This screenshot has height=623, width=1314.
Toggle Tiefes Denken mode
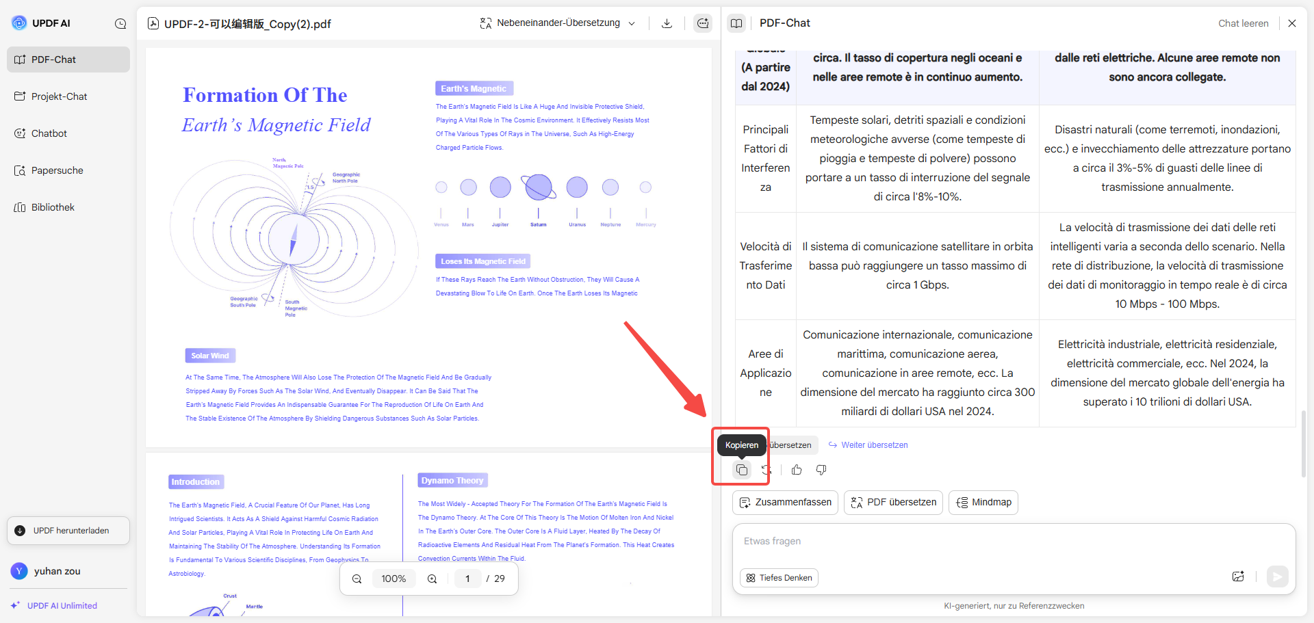[780, 578]
